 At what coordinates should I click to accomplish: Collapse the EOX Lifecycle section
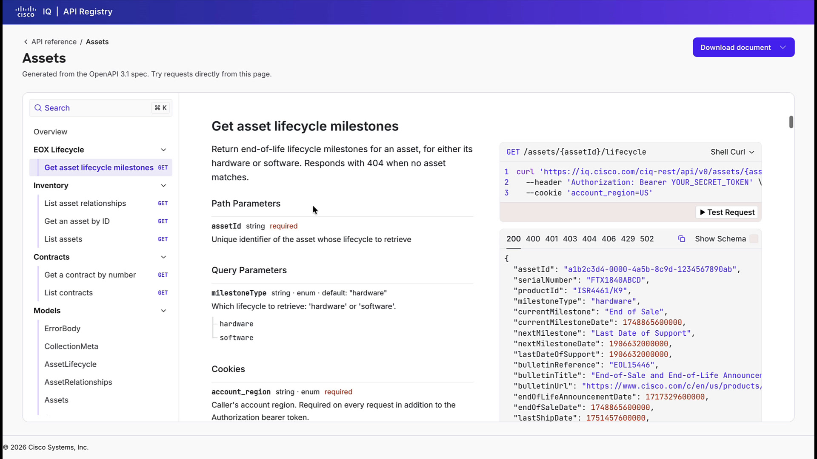click(x=163, y=150)
